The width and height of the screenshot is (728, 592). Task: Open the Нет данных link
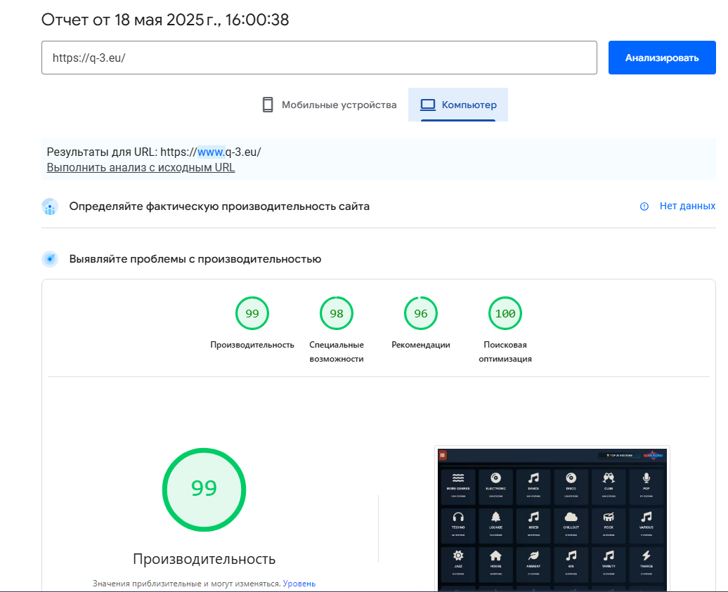coord(687,206)
